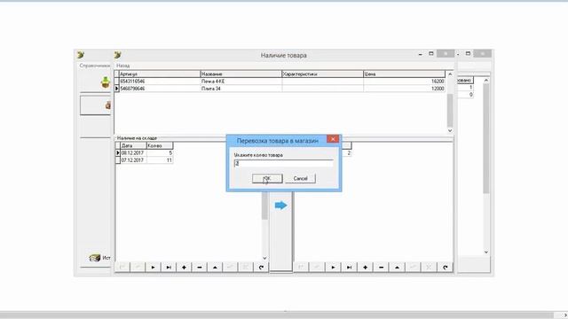Click the Характеристики column header
The image size is (568, 319).
(x=322, y=74)
